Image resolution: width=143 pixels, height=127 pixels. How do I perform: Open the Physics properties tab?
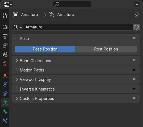point(5,84)
